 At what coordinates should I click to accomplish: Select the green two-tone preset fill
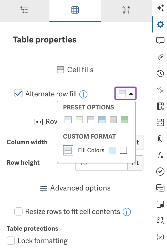tap(124, 120)
